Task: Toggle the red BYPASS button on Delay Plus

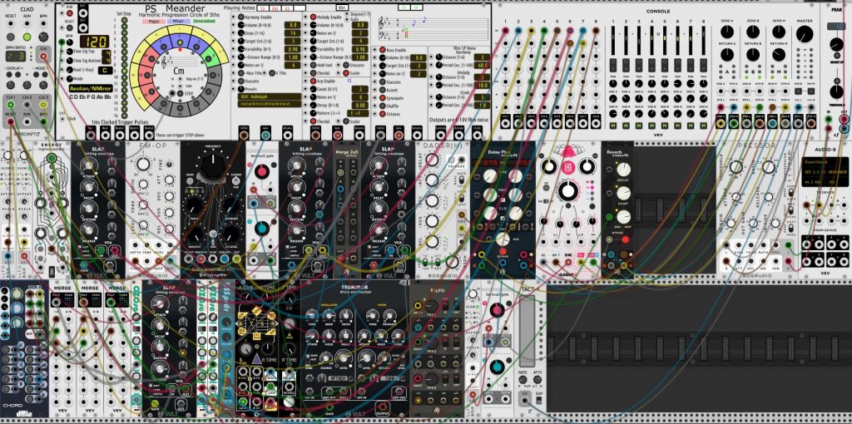Action: coord(503,253)
